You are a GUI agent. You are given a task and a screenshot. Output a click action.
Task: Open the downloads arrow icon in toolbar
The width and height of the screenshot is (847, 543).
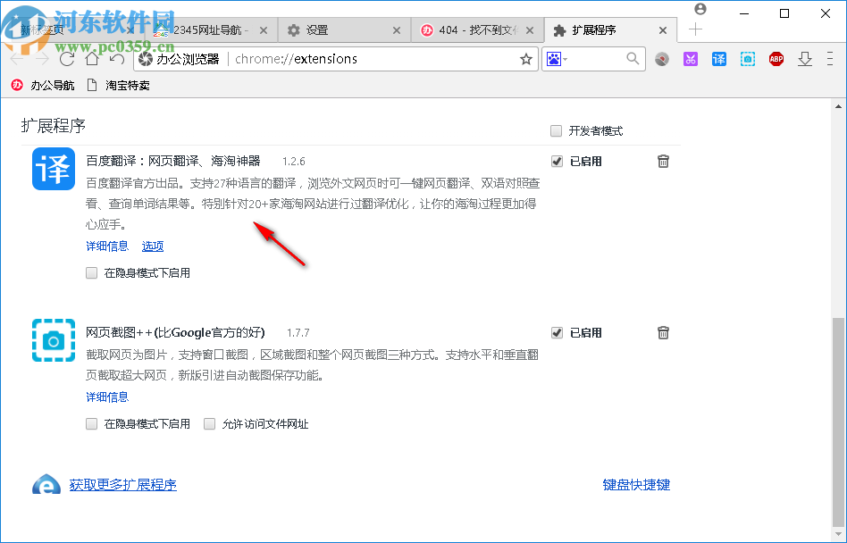pos(804,59)
